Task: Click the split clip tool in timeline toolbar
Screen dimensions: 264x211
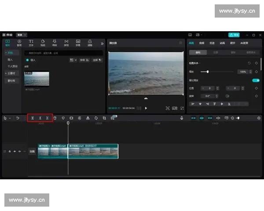Action: tap(32, 118)
